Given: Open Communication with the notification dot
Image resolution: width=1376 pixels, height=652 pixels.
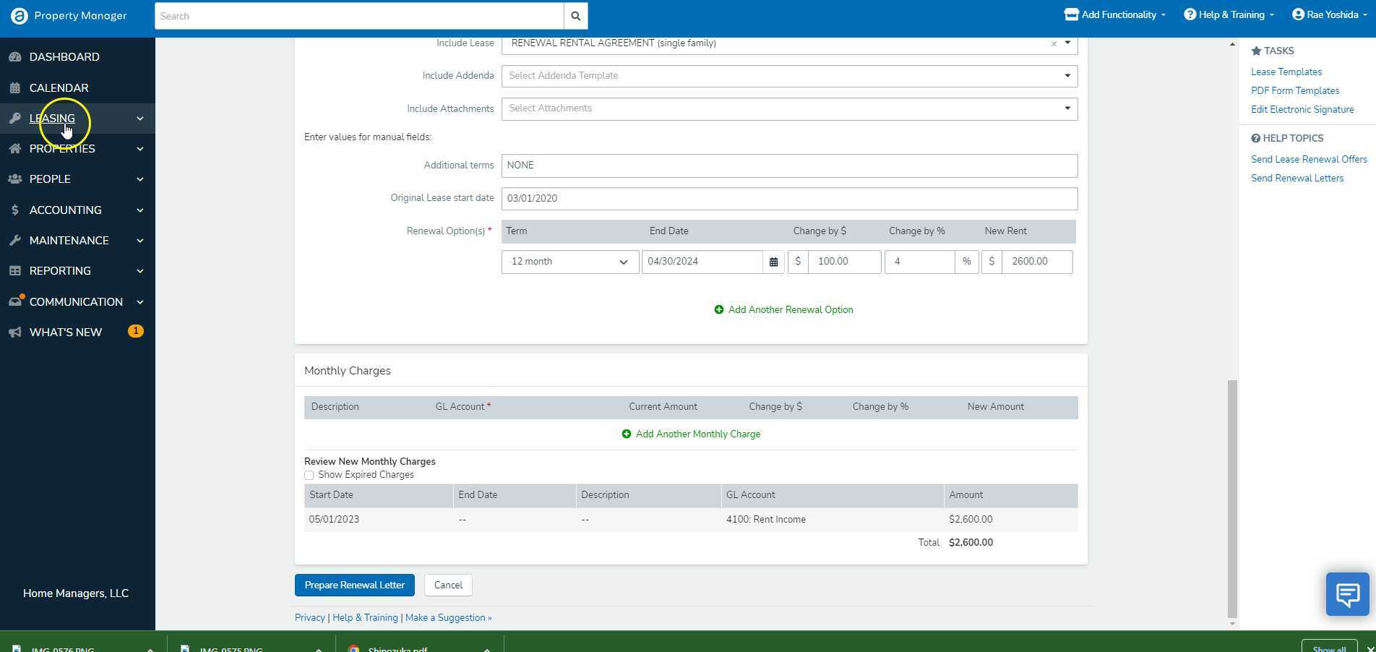Looking at the screenshot, I should pyautogui.click(x=14, y=301).
